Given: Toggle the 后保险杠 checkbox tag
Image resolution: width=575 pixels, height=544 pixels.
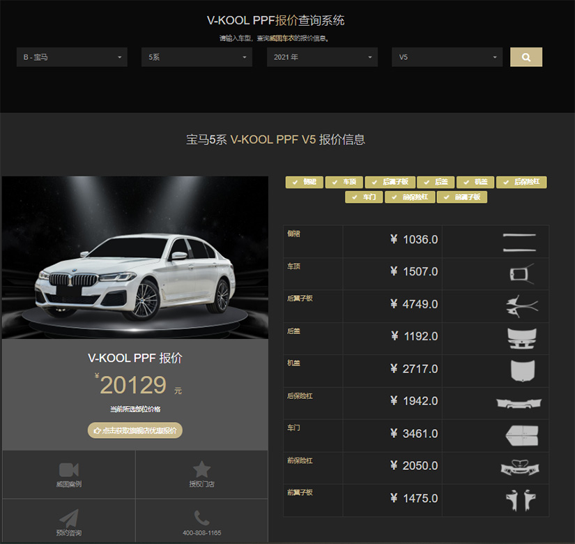Looking at the screenshot, I should 521,182.
